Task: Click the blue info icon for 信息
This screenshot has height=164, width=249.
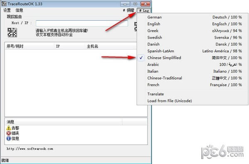Action: pos(9,138)
